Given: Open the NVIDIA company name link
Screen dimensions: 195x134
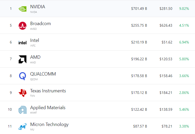Looking at the screenshot, I should point(38,7).
